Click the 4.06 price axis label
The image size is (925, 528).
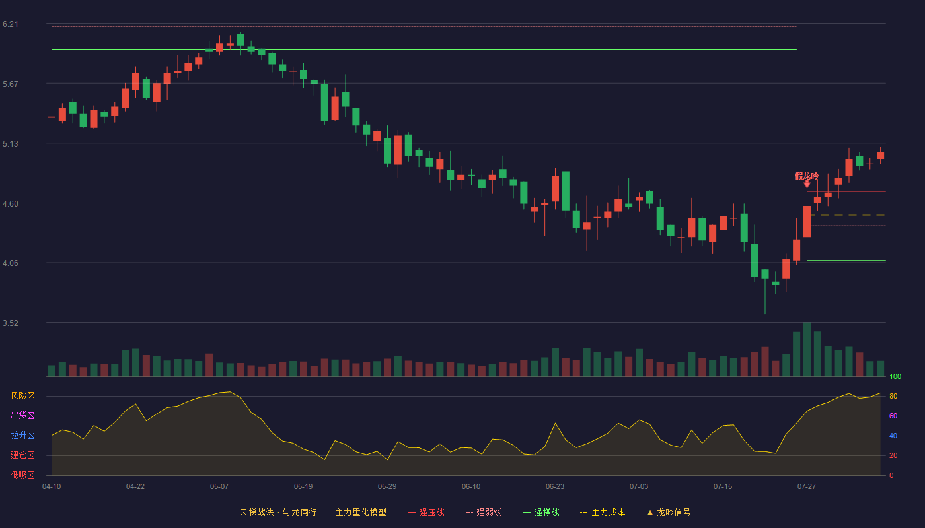click(10, 263)
